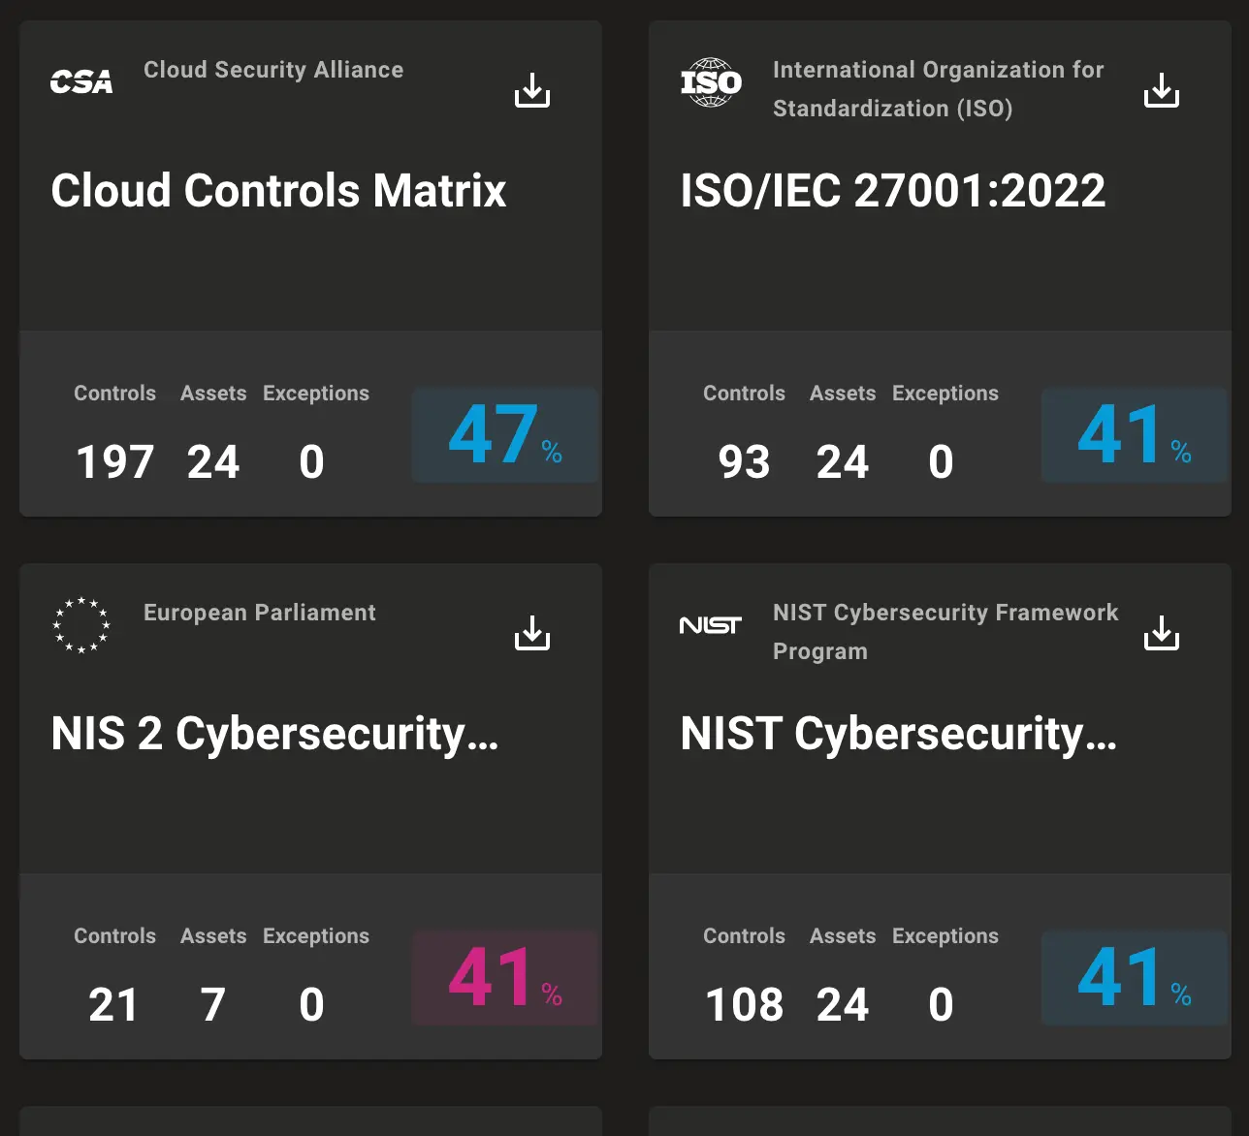Open the NIST Cybersecurity… card title
The image size is (1249, 1136).
[899, 734]
